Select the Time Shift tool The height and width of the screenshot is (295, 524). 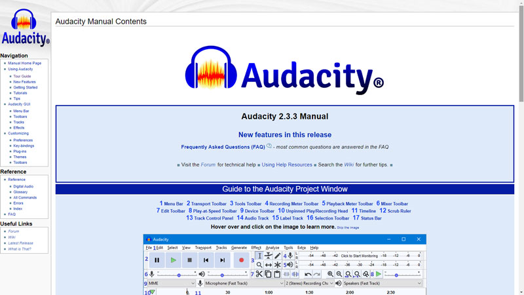click(x=269, y=265)
